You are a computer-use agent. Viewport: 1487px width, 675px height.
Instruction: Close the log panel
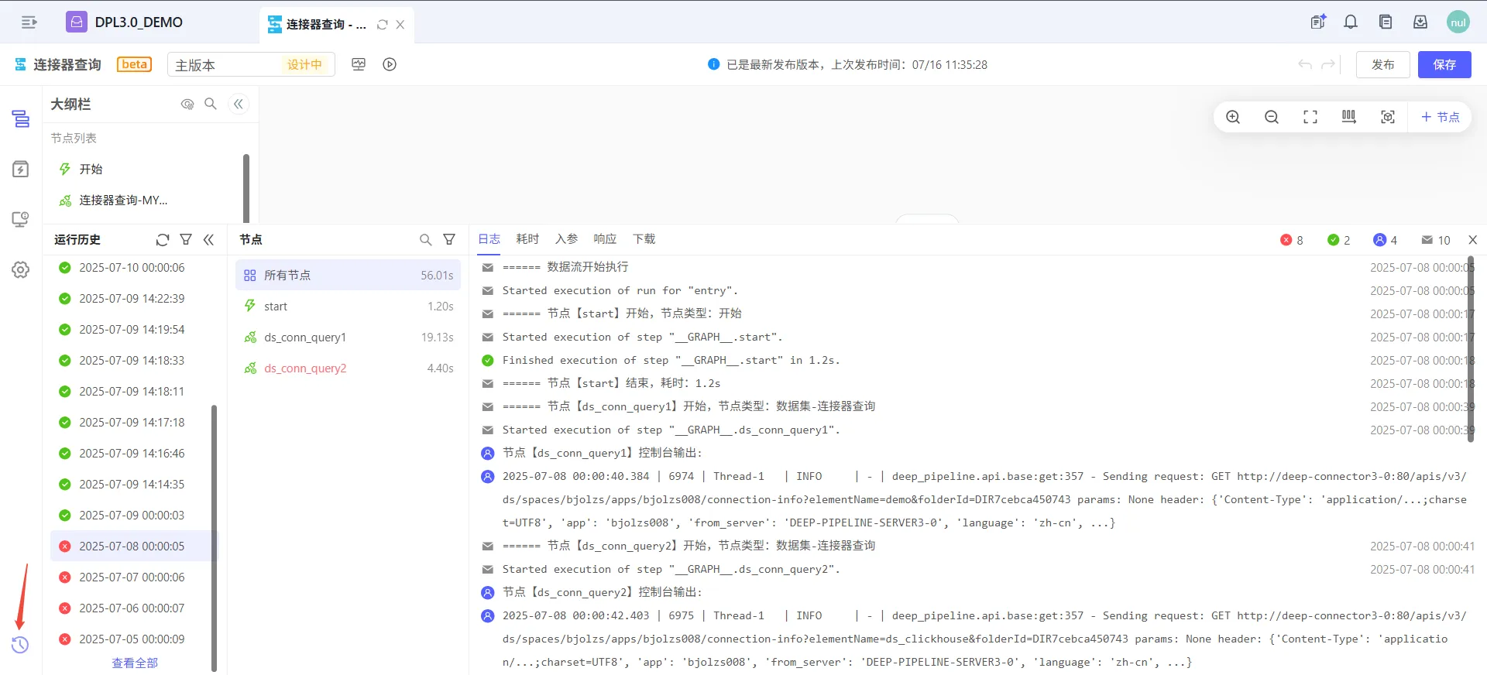1473,240
